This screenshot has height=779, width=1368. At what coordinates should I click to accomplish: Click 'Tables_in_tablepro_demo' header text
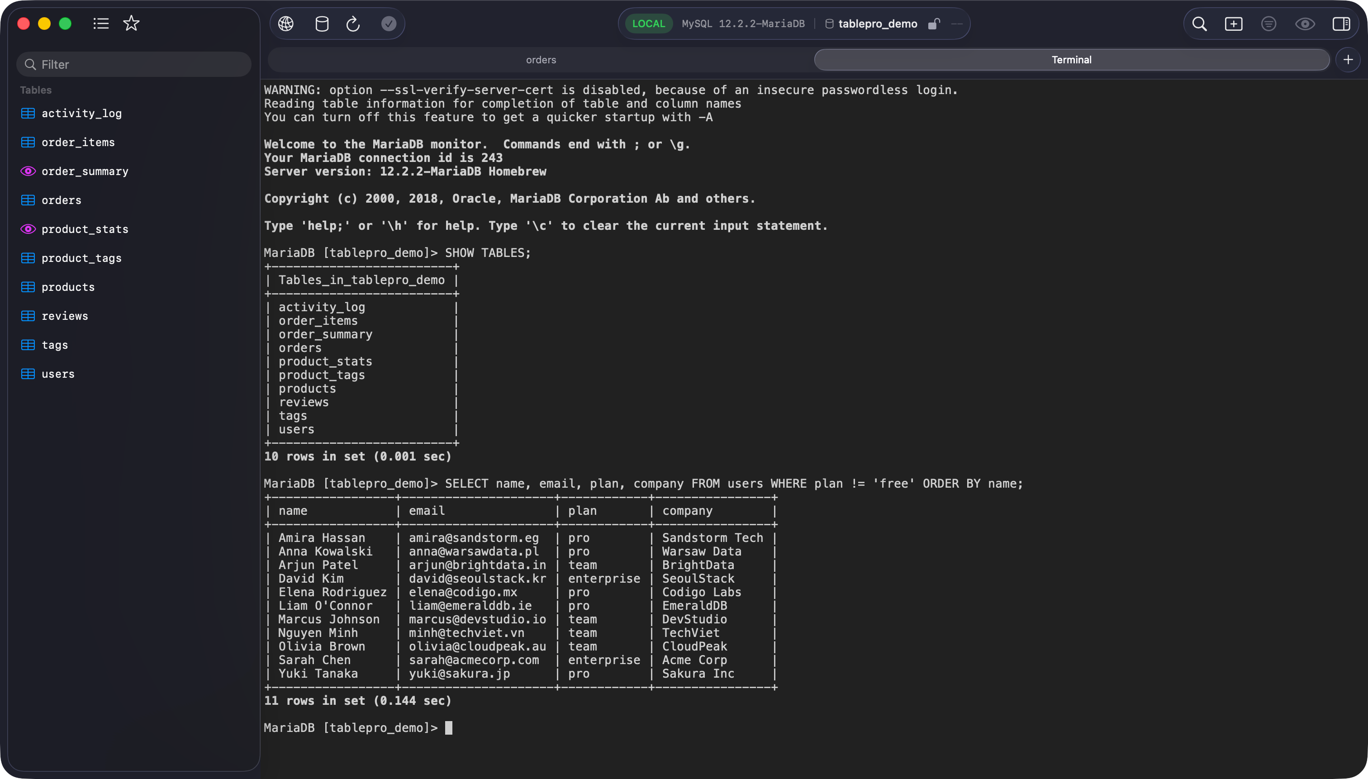(x=361, y=280)
